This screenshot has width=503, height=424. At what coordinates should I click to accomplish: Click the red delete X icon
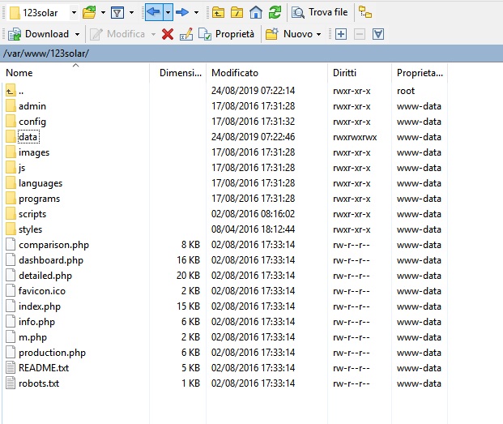[x=168, y=34]
